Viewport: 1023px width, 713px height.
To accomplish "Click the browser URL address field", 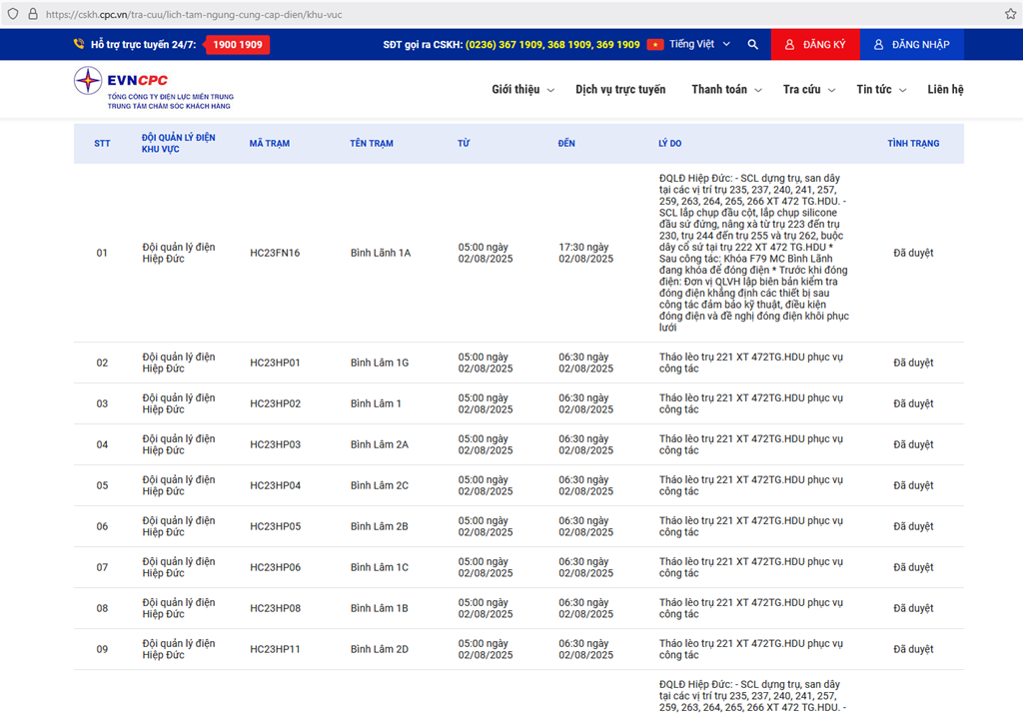I will [x=500, y=14].
